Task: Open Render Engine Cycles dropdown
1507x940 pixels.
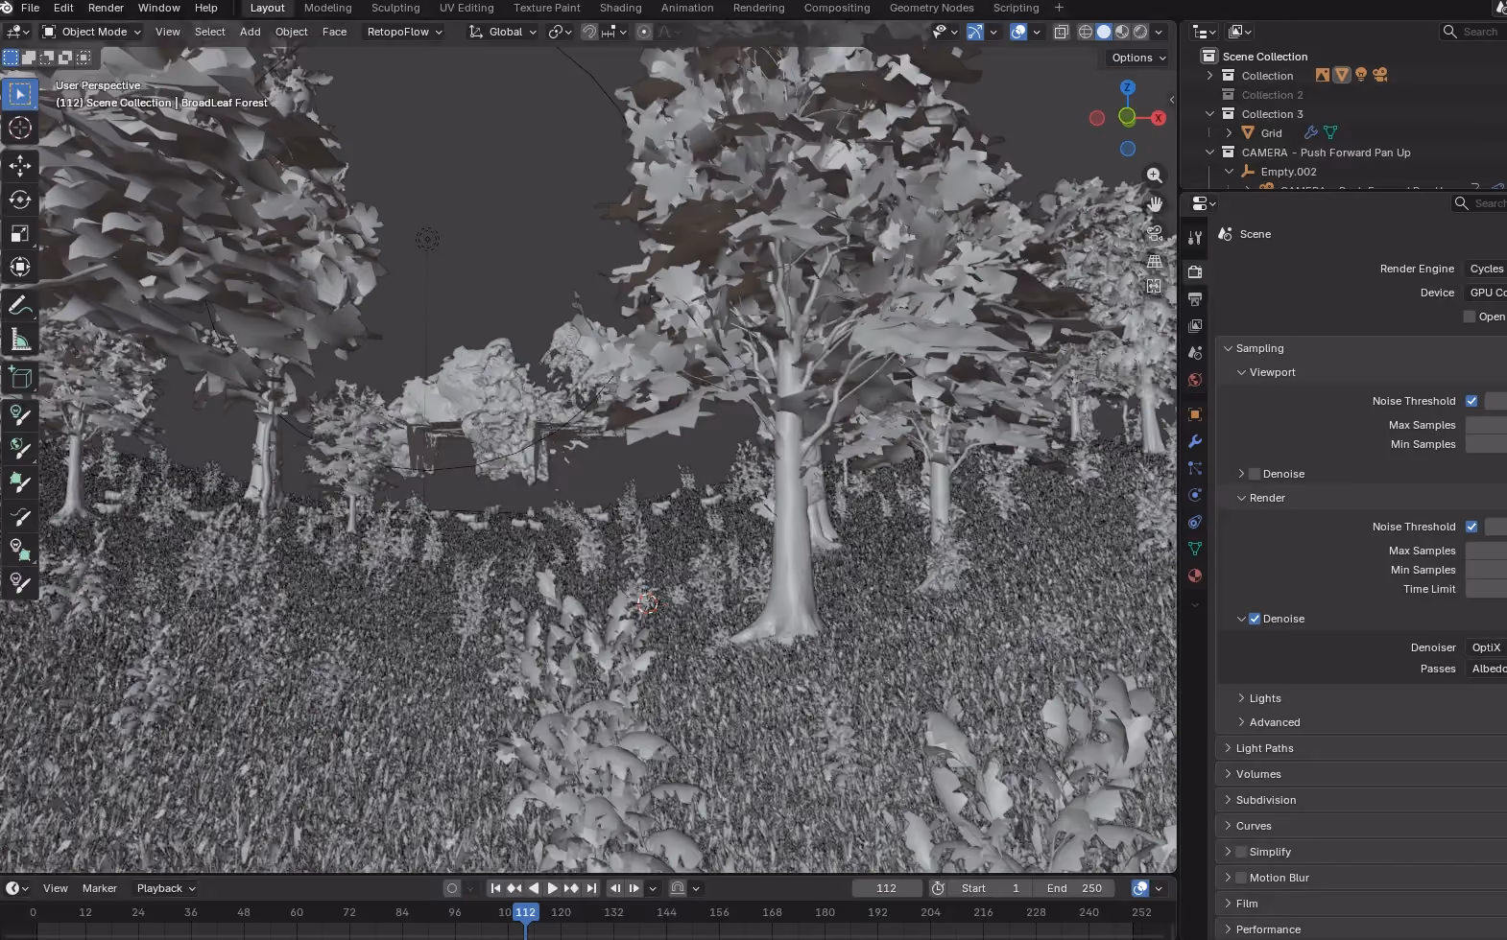Action: tap(1485, 269)
